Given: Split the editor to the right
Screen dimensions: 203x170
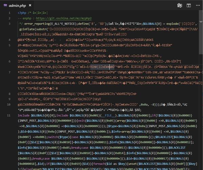Looking at the screenshot, I should [189, 5].
